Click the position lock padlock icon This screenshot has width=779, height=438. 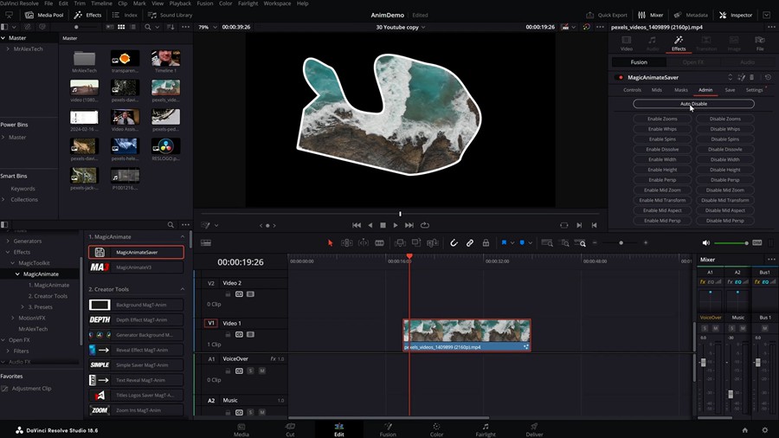pos(486,243)
